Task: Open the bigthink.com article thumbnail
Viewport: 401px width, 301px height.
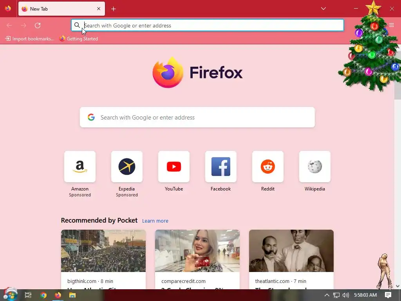Action: tap(103, 251)
